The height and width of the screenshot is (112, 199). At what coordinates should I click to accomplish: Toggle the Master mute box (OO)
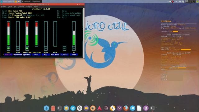point(8,49)
